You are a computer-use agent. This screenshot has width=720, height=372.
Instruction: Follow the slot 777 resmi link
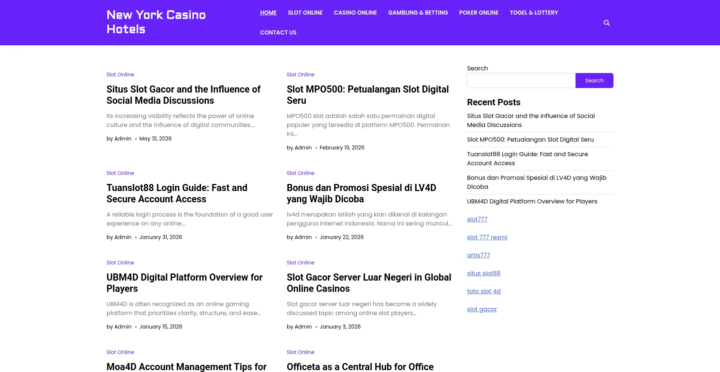pyautogui.click(x=487, y=238)
